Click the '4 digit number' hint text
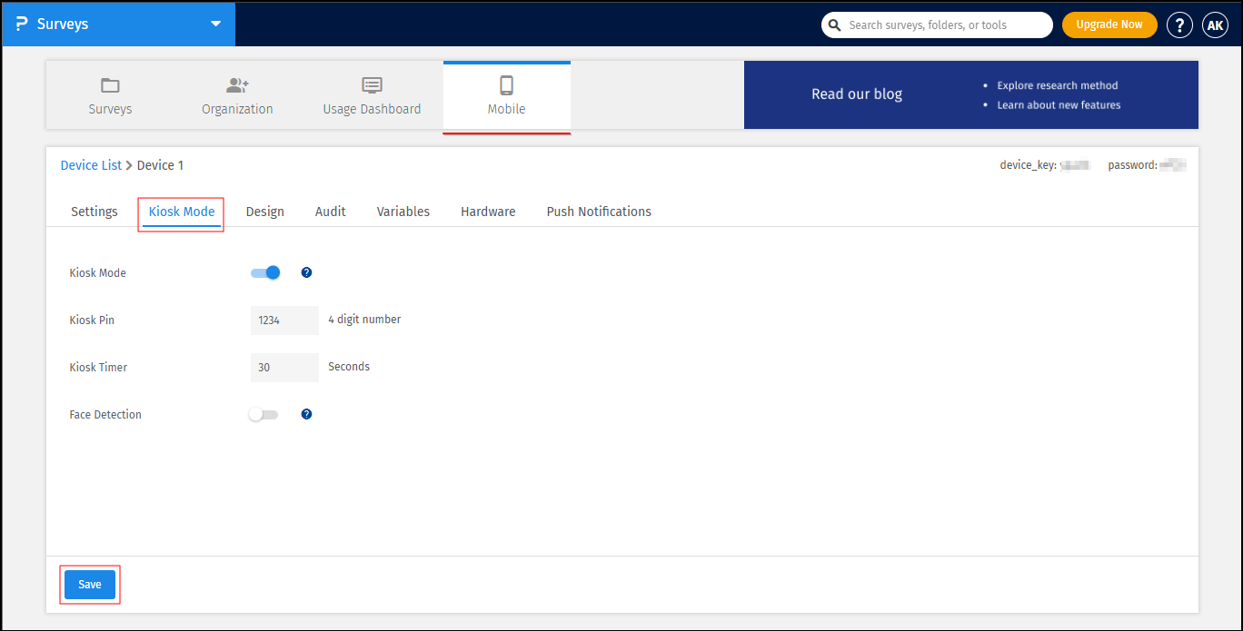This screenshot has width=1243, height=631. click(364, 320)
